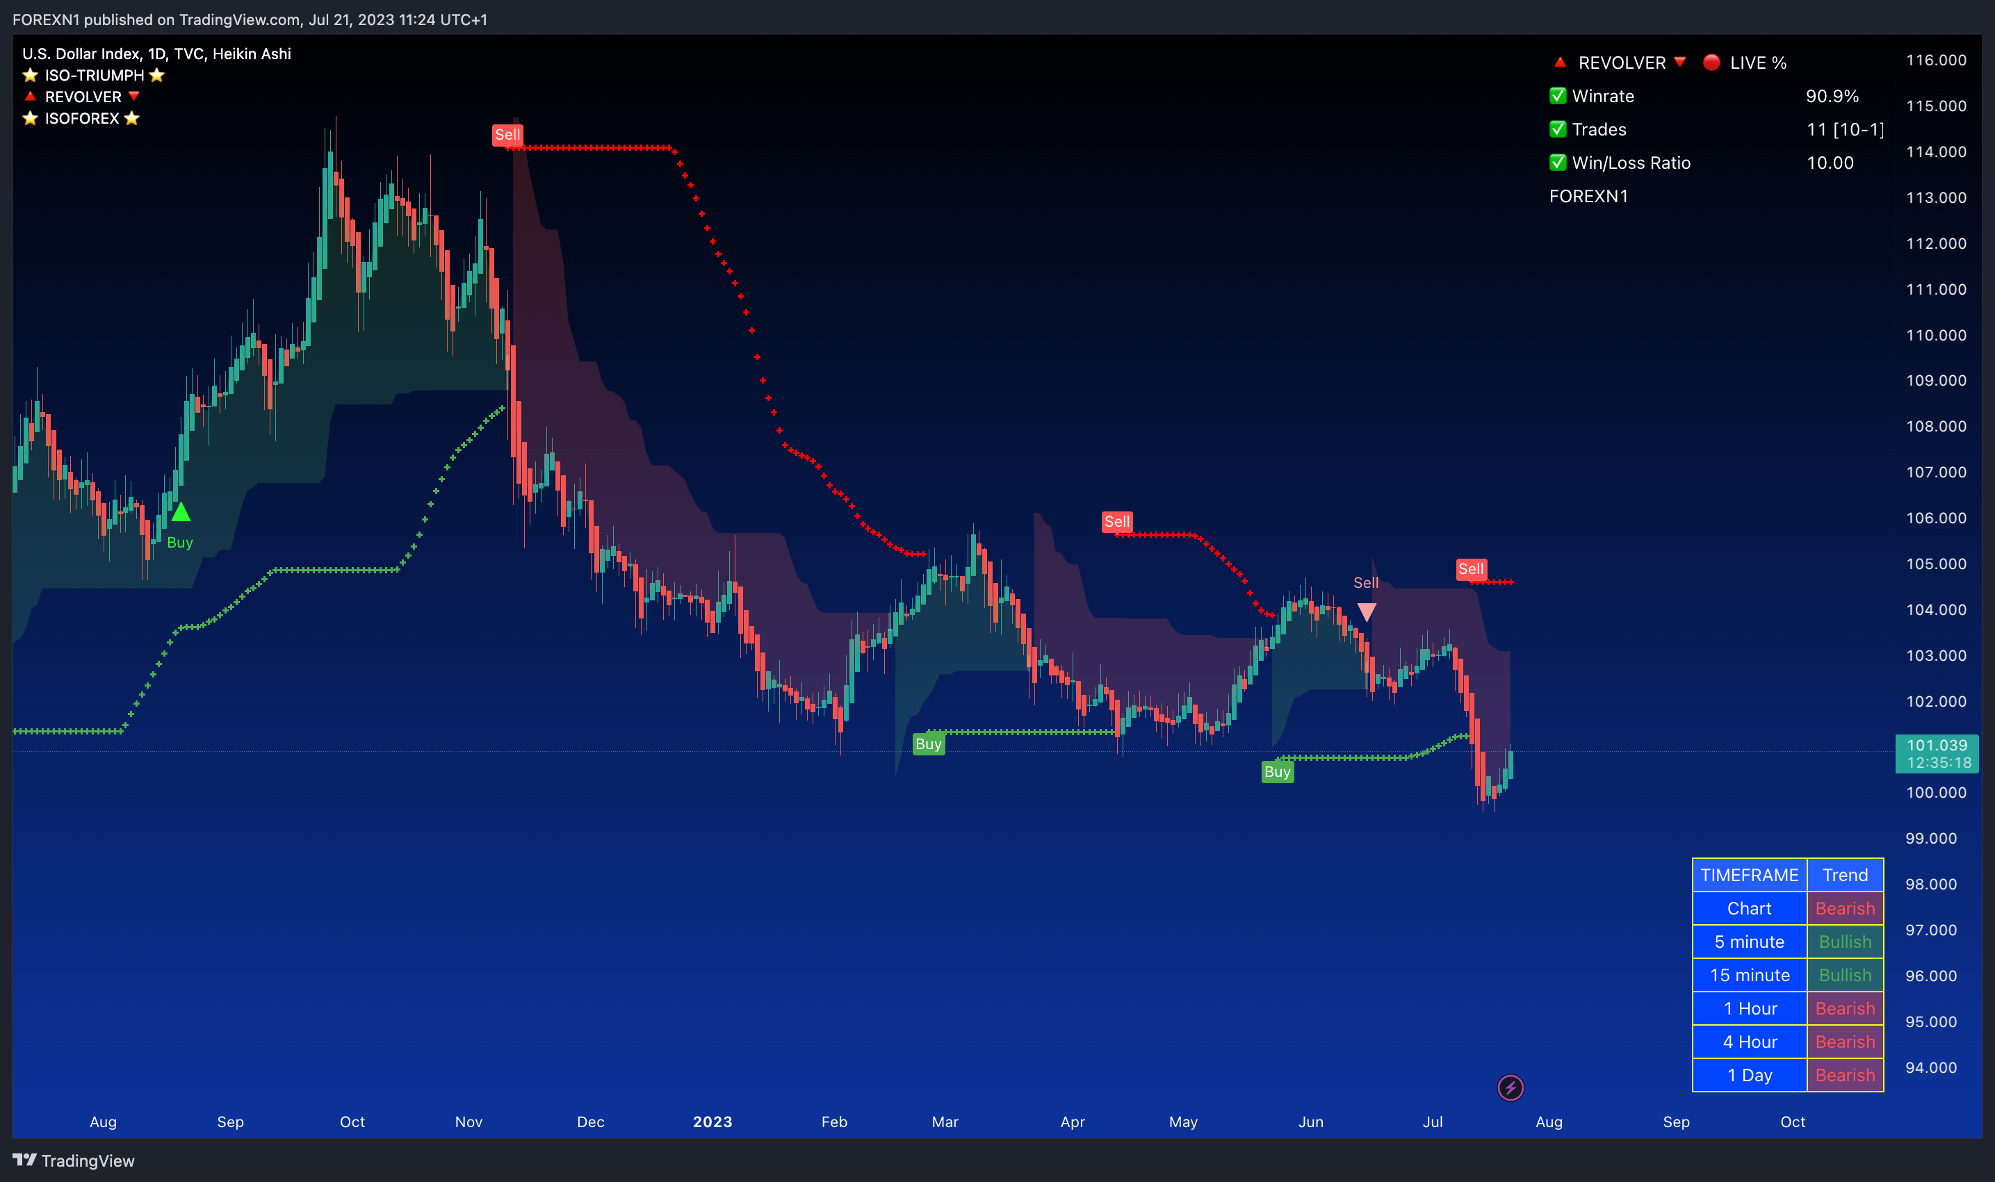Click the 1 Day timeframe cell

coord(1749,1075)
